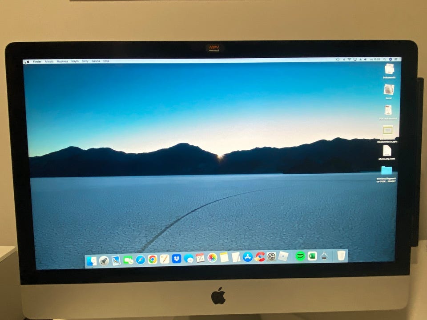Image resolution: width=427 pixels, height=320 pixels.
Task: Open Siri from the menu bar
Action: pyautogui.click(x=391, y=59)
